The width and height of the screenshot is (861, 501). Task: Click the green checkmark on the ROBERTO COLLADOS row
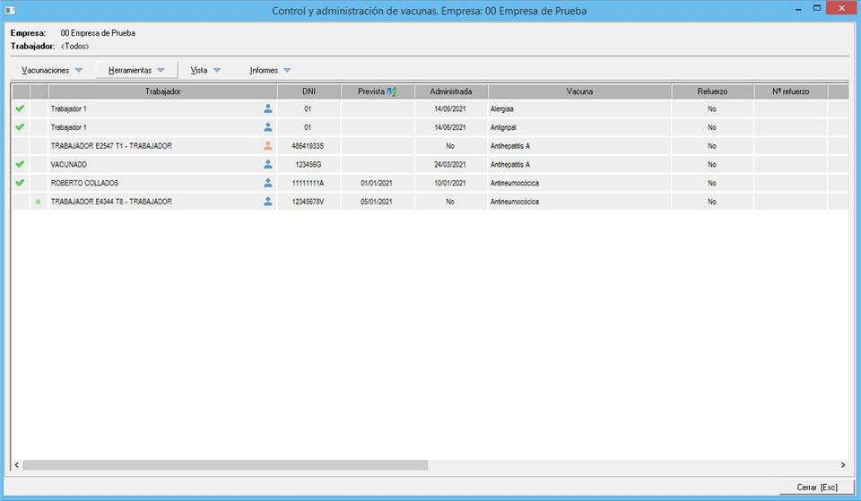(20, 183)
